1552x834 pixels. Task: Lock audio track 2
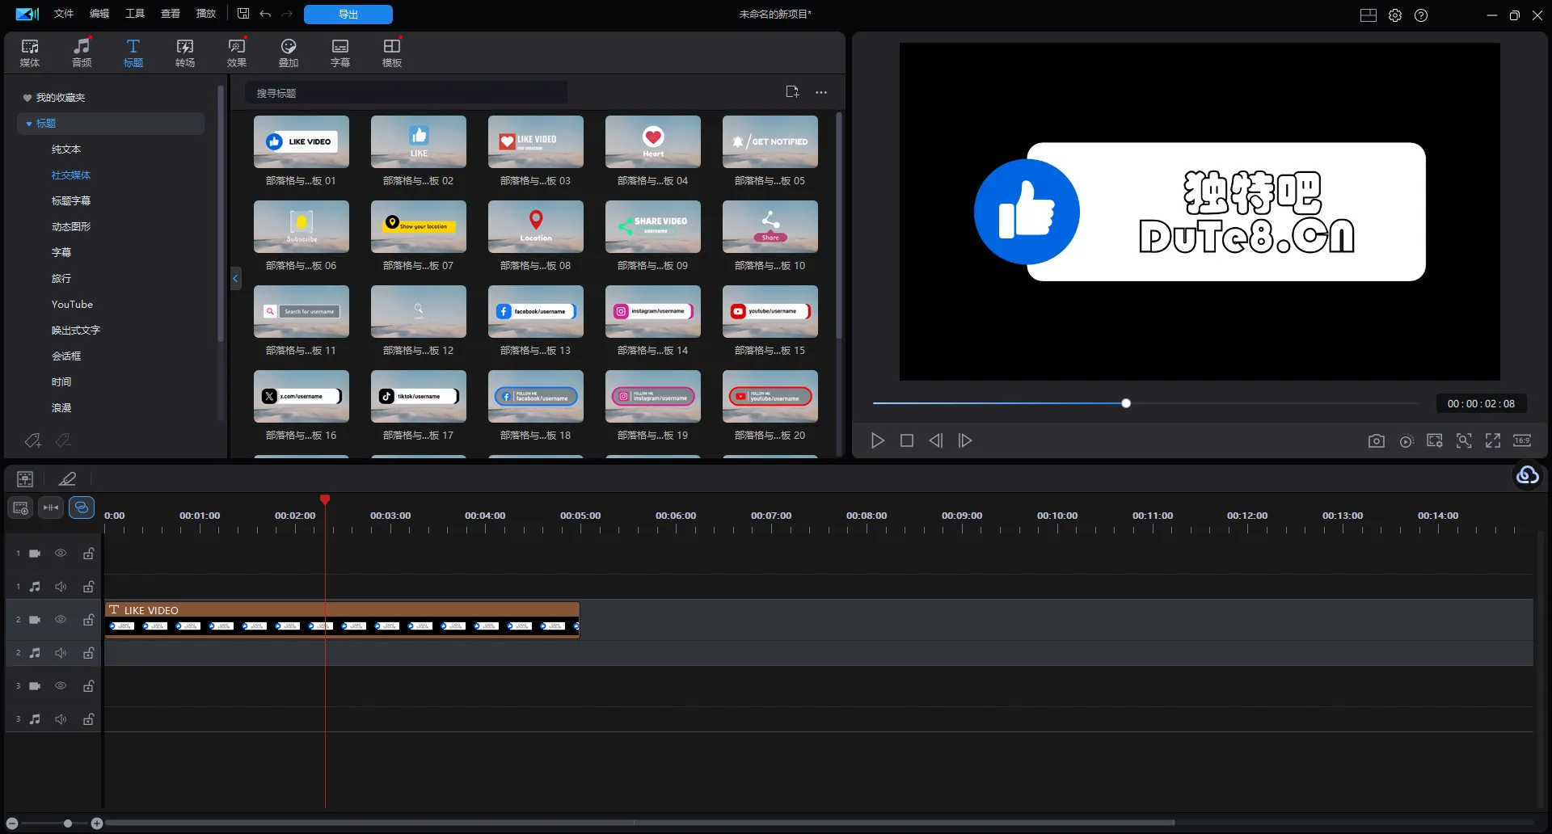click(89, 653)
